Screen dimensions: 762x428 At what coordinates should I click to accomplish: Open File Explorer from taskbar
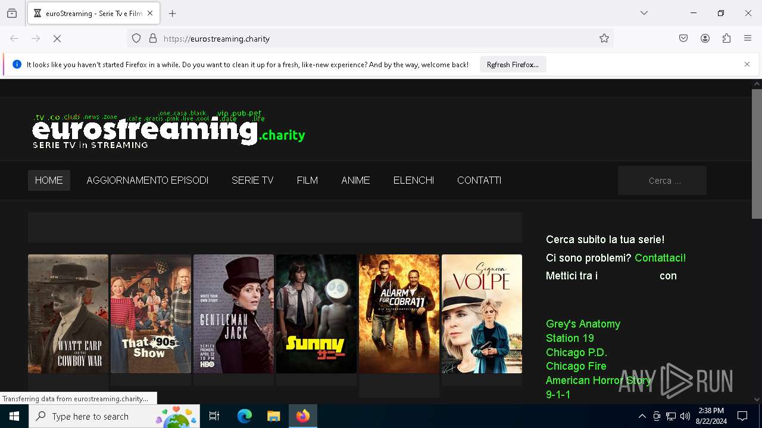click(x=273, y=416)
